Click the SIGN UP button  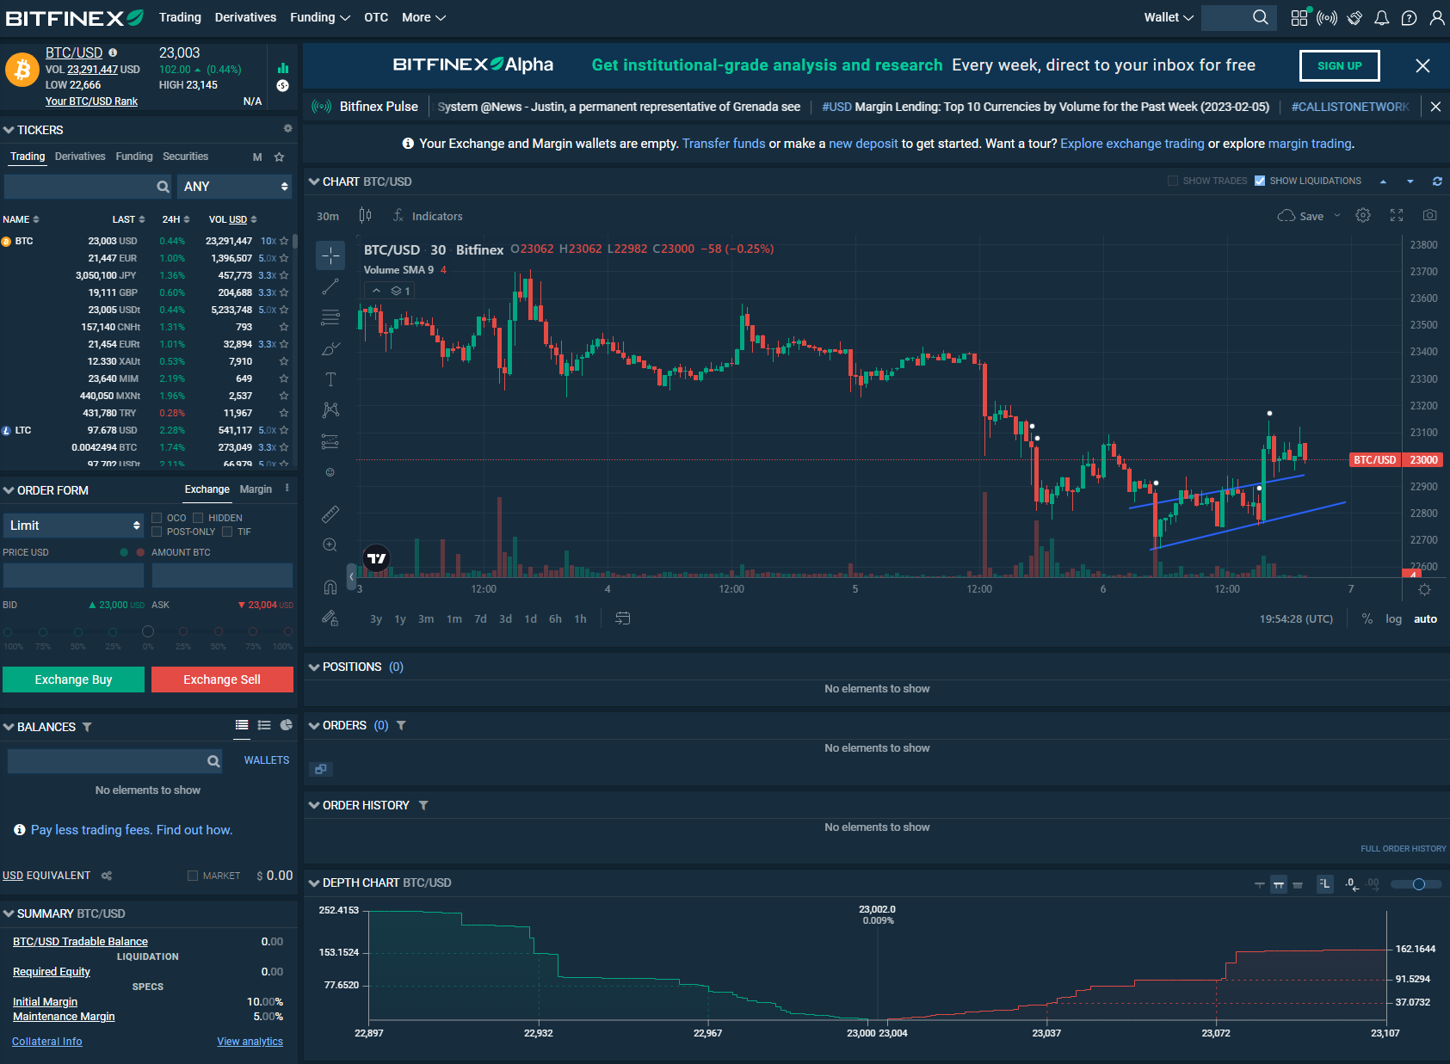[1339, 65]
